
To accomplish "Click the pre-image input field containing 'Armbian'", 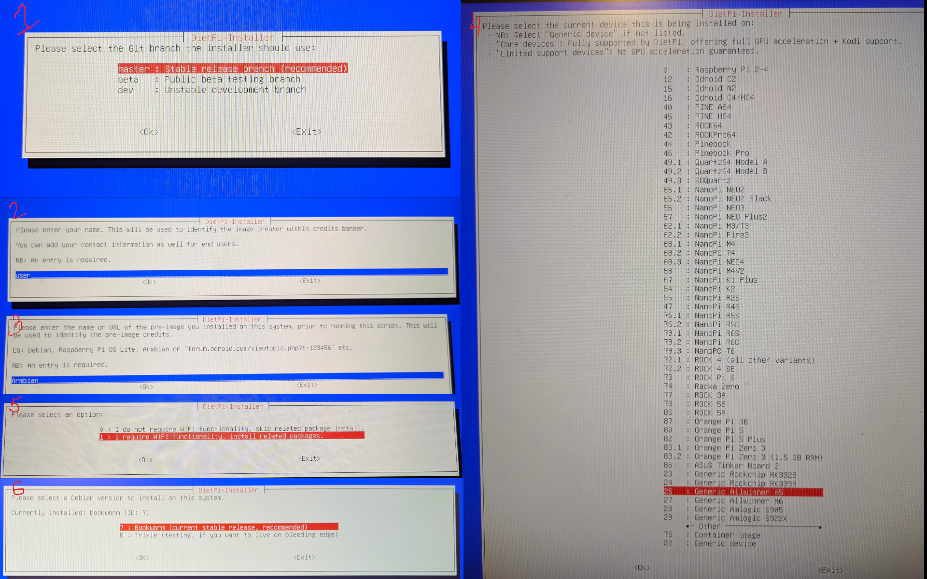I will tap(227, 379).
